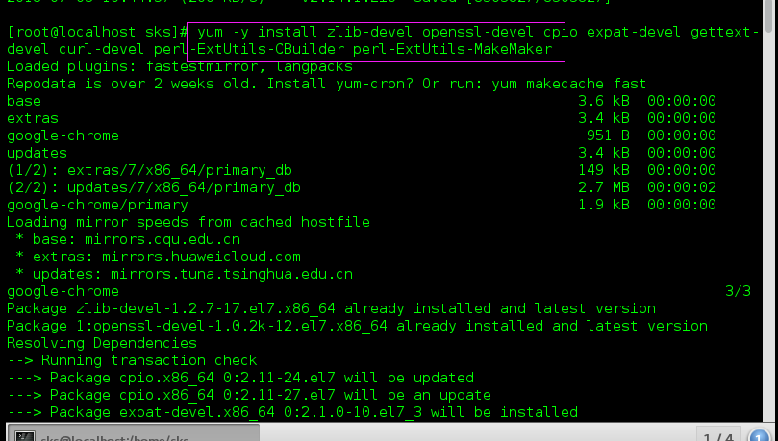This screenshot has width=778, height=441.
Task: Click the '149 kB' size value
Action: click(x=604, y=170)
